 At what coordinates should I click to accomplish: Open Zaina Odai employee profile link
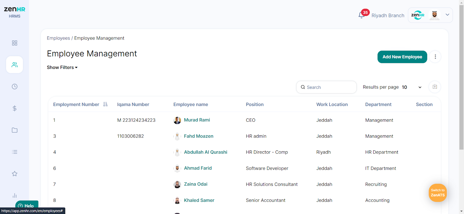(196, 184)
